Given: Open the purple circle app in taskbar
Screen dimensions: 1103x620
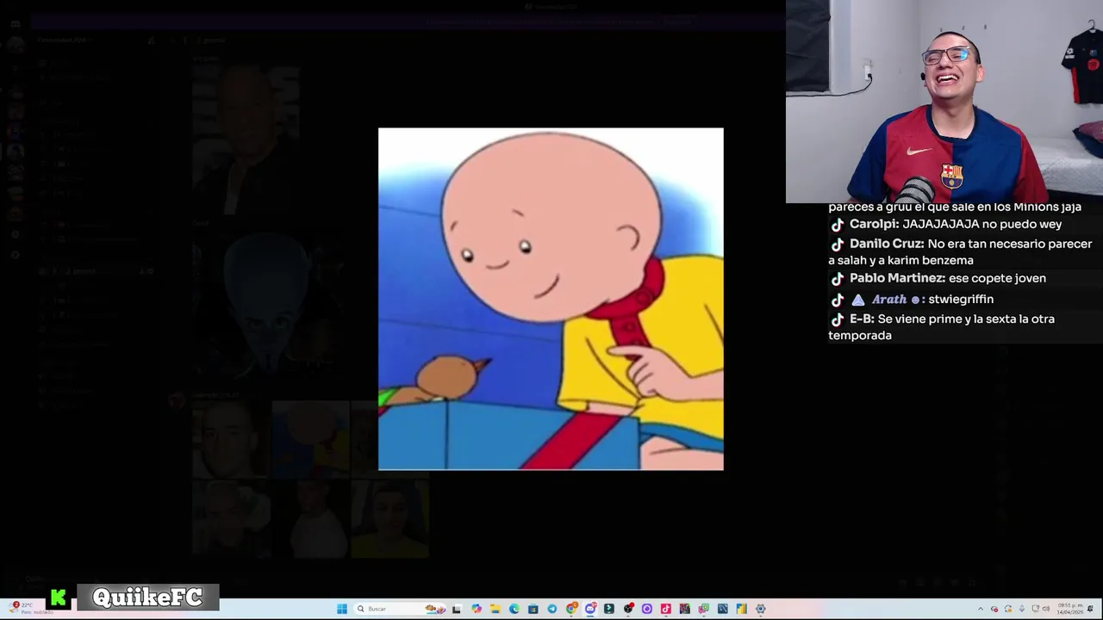Looking at the screenshot, I should [647, 609].
